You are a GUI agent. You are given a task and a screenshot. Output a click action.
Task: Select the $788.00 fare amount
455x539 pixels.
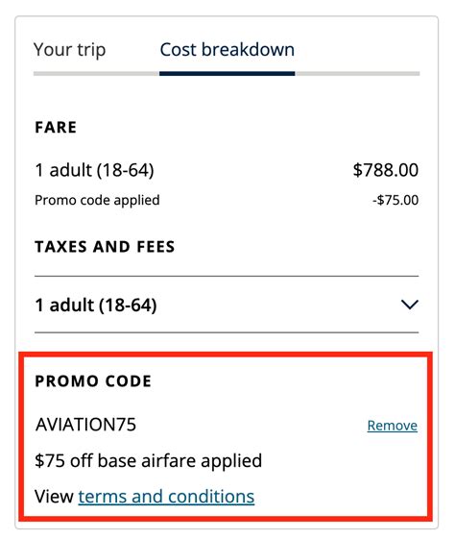(x=386, y=170)
